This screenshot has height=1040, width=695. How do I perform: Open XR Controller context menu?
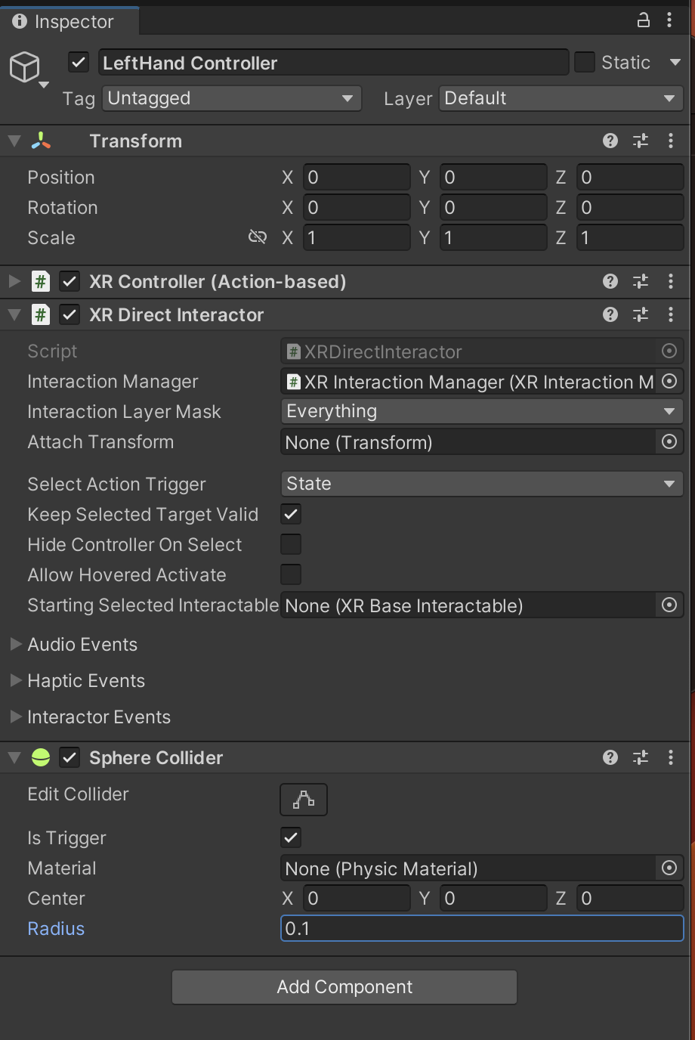pyautogui.click(x=671, y=281)
